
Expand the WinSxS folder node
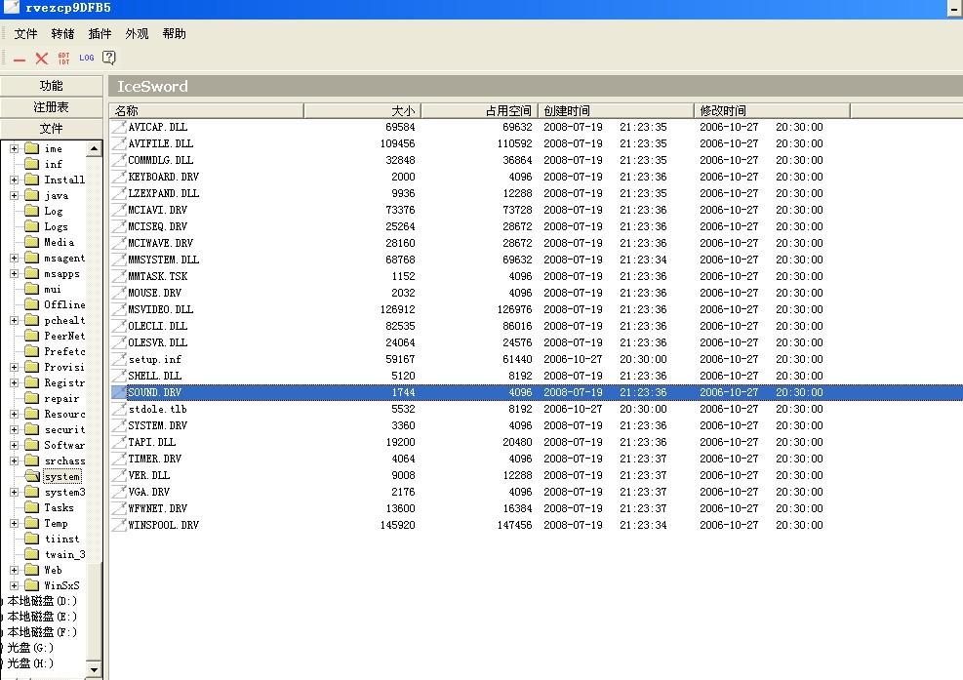14,585
